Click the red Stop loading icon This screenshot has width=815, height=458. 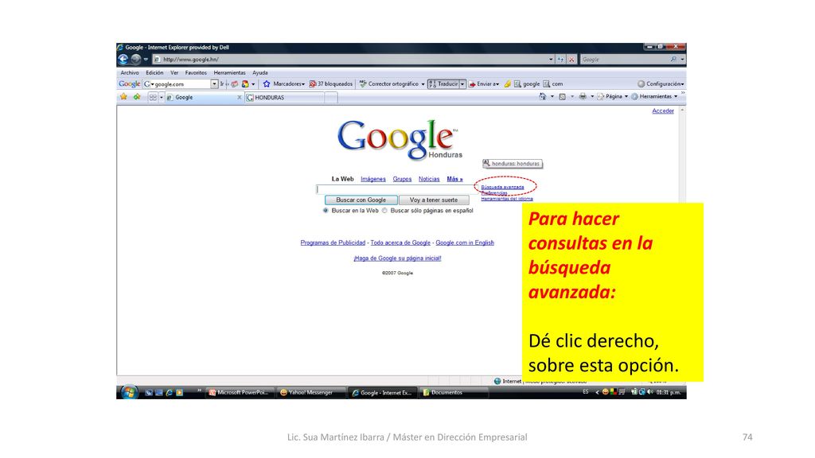[x=571, y=59]
